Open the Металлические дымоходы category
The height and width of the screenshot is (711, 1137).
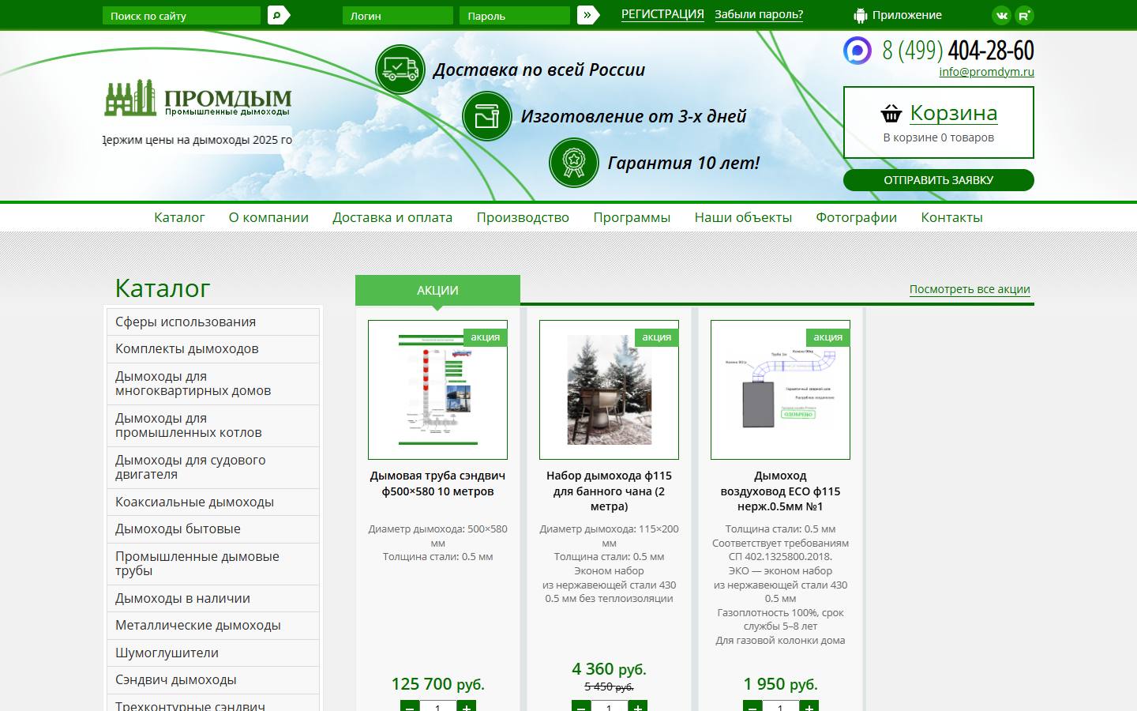coord(213,625)
